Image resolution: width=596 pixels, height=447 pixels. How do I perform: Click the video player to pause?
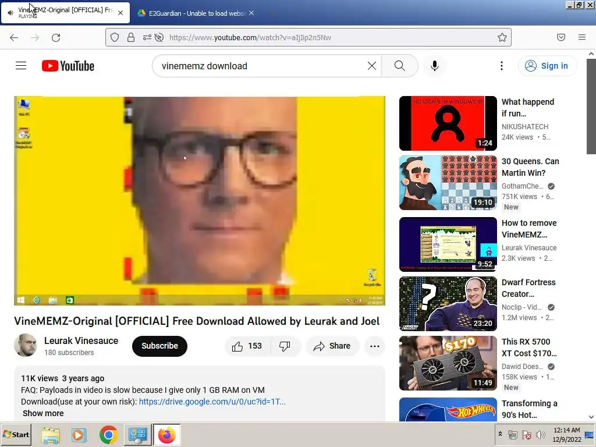(200, 200)
